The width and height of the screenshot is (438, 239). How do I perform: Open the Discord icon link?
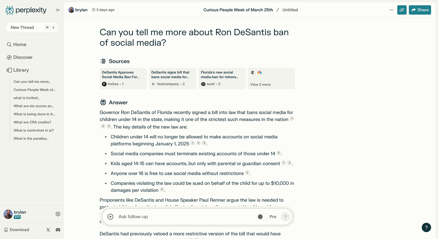(x=58, y=230)
